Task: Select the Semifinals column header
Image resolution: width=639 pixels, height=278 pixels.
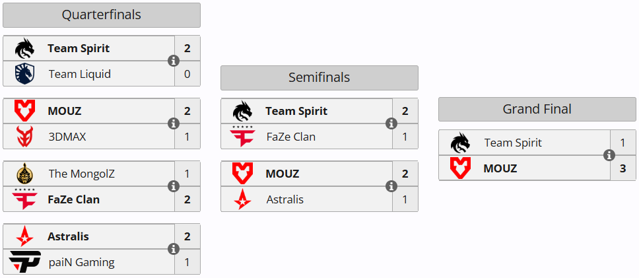Action: click(x=319, y=77)
